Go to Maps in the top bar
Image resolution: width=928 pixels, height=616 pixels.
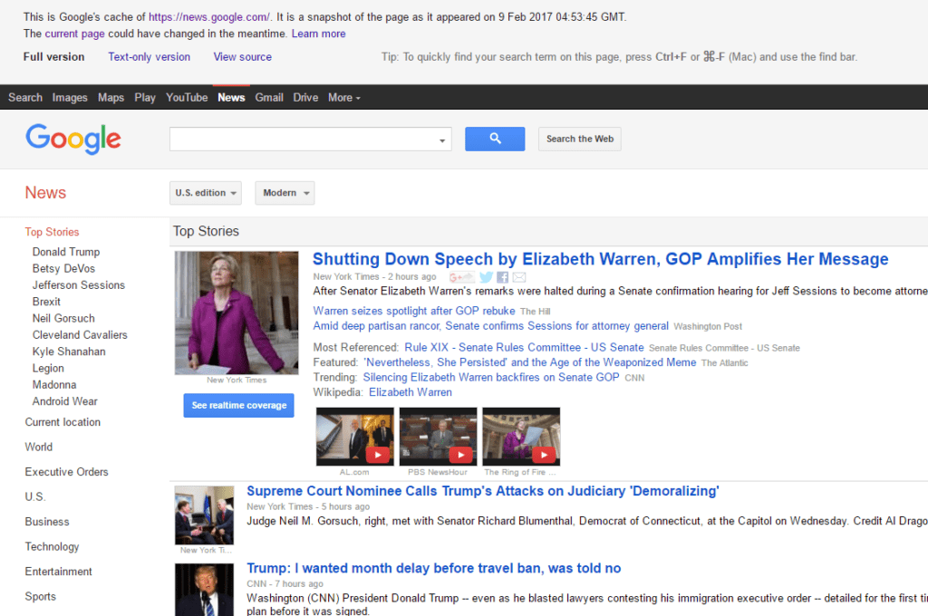[111, 98]
